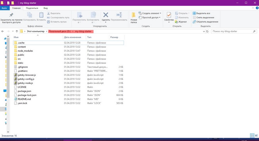The image size is (259, 141).
Task: Click Этот компьютер in the address bar
Action: coord(36,31)
